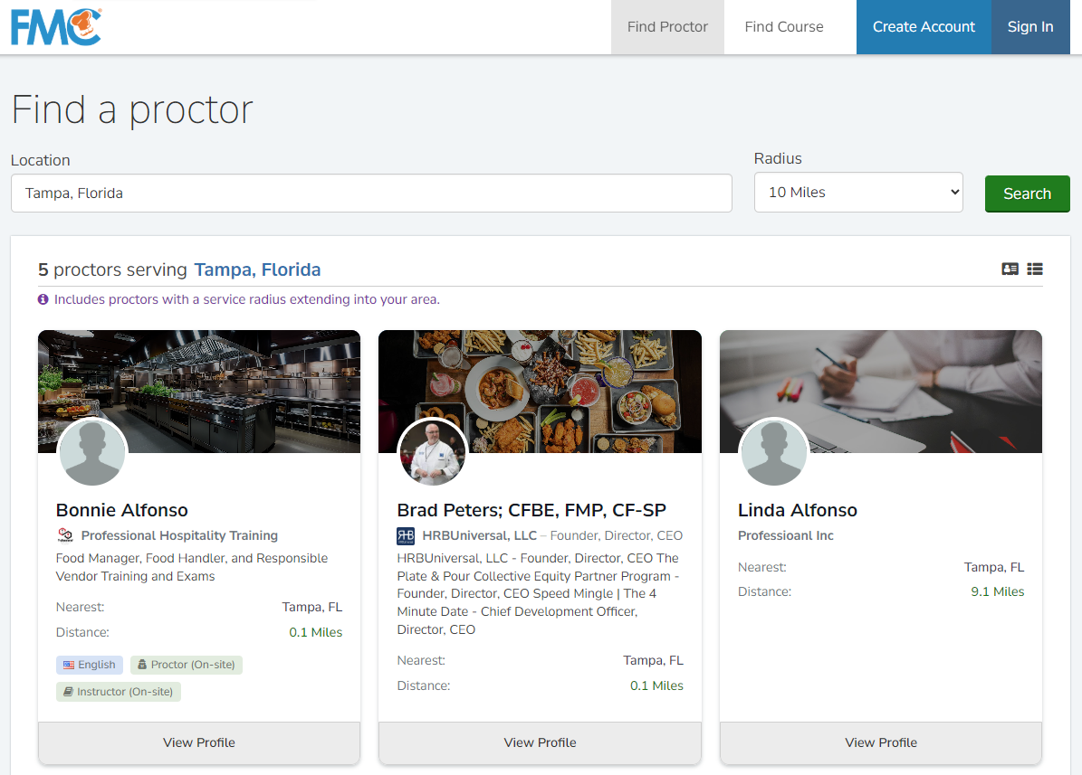The height and width of the screenshot is (775, 1082).
Task: Click the FMC logo
Action: coord(56,26)
